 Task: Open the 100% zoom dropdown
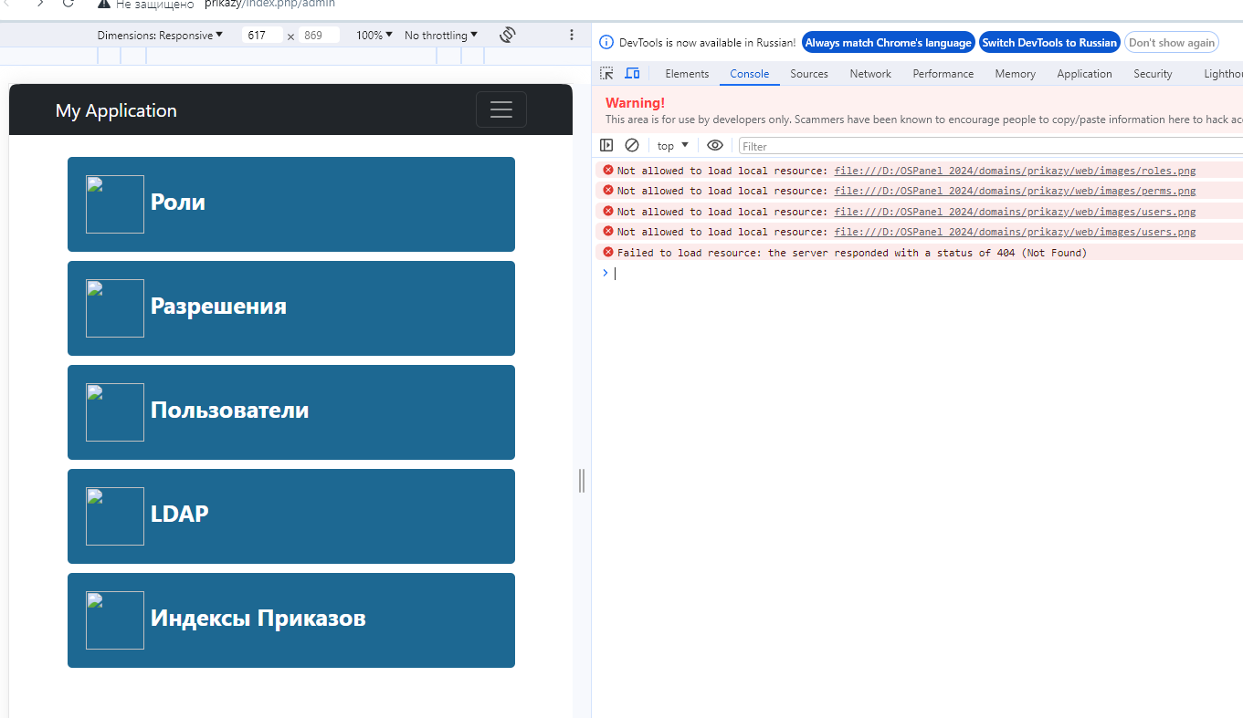tap(374, 35)
